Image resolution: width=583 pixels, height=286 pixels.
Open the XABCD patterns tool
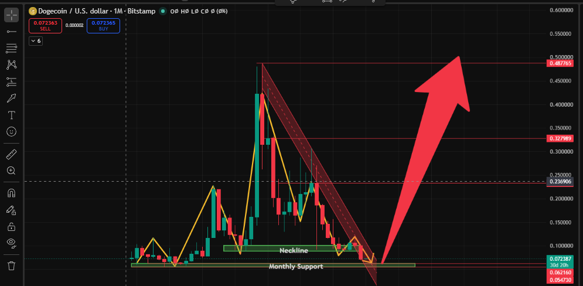point(12,64)
